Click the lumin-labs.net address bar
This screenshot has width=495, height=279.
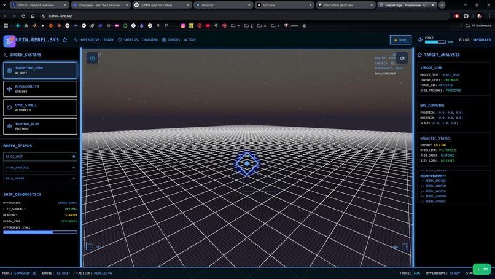(x=244, y=16)
